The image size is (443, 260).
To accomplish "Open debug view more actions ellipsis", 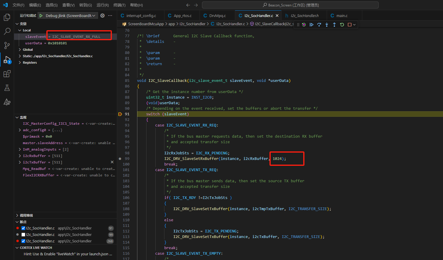I will point(110,16).
